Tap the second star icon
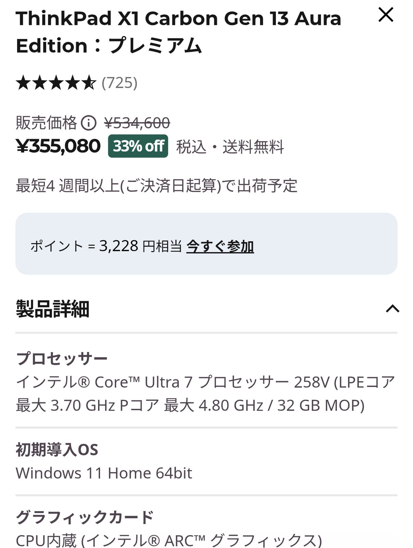Image resolution: width=413 pixels, height=548 pixels. (40, 83)
